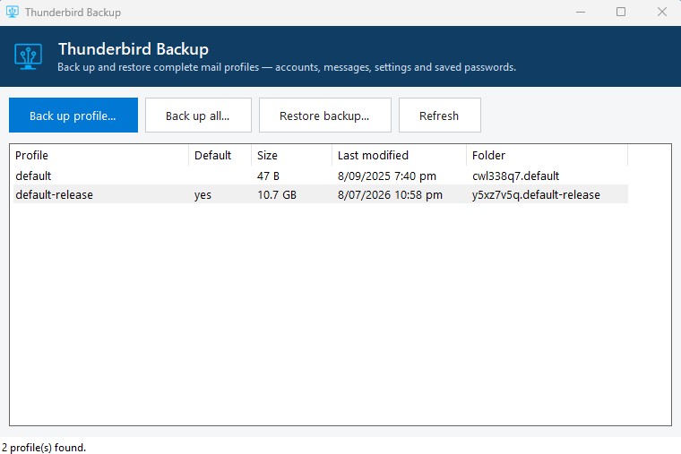The height and width of the screenshot is (454, 681).
Task: Refresh the profile list
Action: point(440,115)
